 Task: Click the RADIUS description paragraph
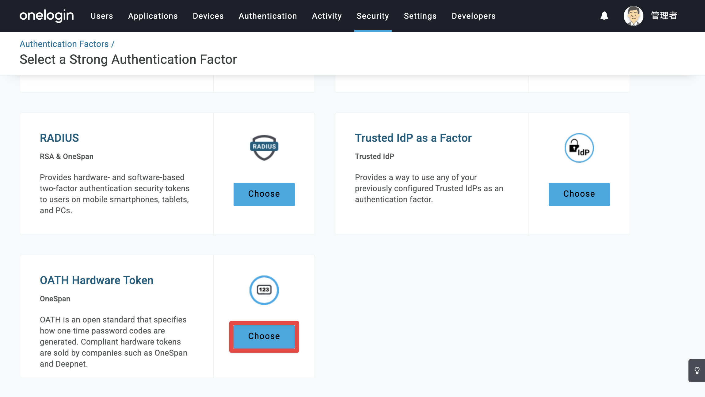point(115,194)
